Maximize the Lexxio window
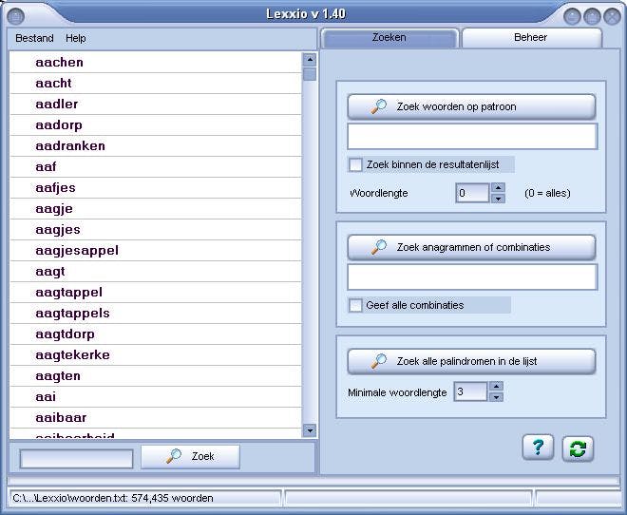This screenshot has height=515, width=627. (592, 17)
